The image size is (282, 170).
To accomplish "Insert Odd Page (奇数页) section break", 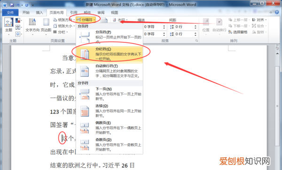I will point(110,145).
